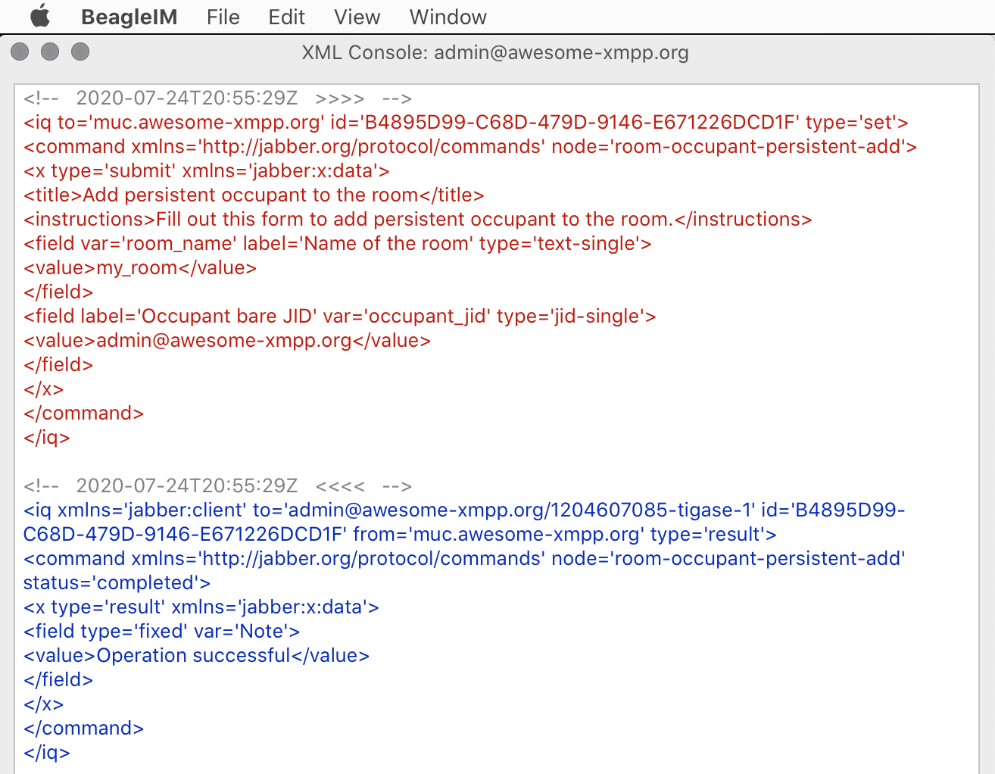
Task: Click the red closing </x> tag
Action: [44, 389]
